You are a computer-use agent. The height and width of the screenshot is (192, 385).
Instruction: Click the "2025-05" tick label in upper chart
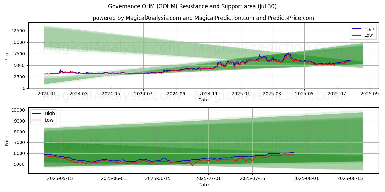click(304, 94)
